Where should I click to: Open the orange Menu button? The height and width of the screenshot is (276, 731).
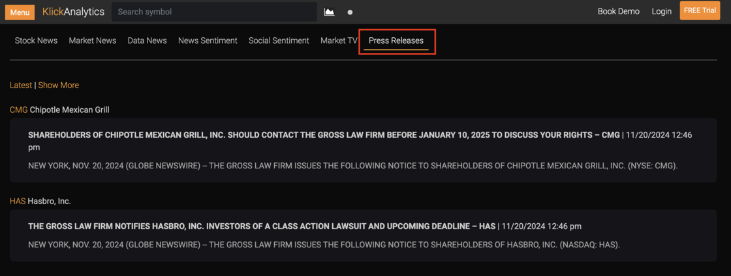click(20, 12)
